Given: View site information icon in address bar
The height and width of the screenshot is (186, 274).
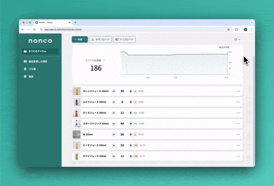Looking at the screenshot, I should 42,30.
